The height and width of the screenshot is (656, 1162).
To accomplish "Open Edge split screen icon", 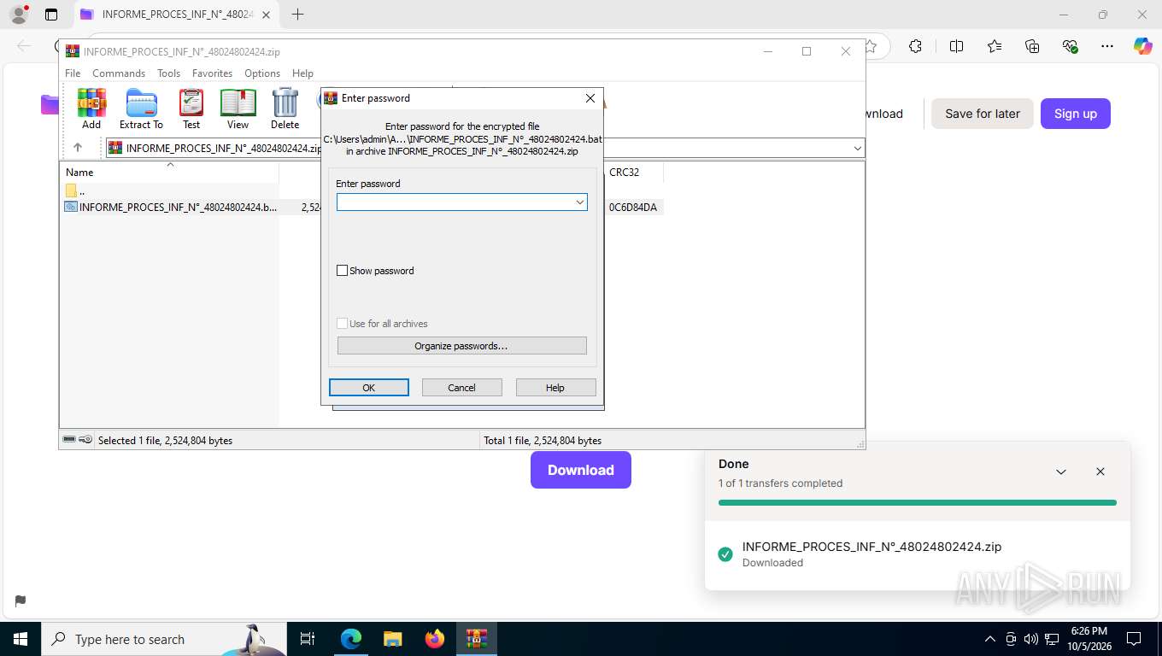I will coord(956,46).
